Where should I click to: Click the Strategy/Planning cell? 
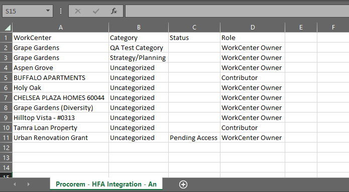pos(139,57)
